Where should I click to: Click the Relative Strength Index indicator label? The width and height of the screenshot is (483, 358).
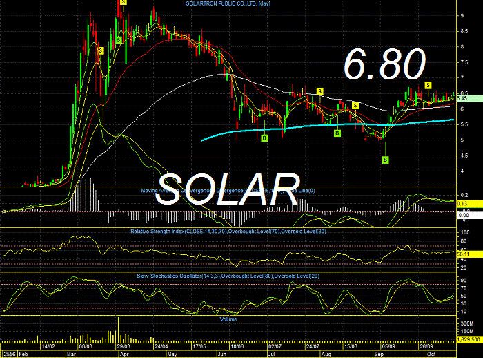point(228,232)
